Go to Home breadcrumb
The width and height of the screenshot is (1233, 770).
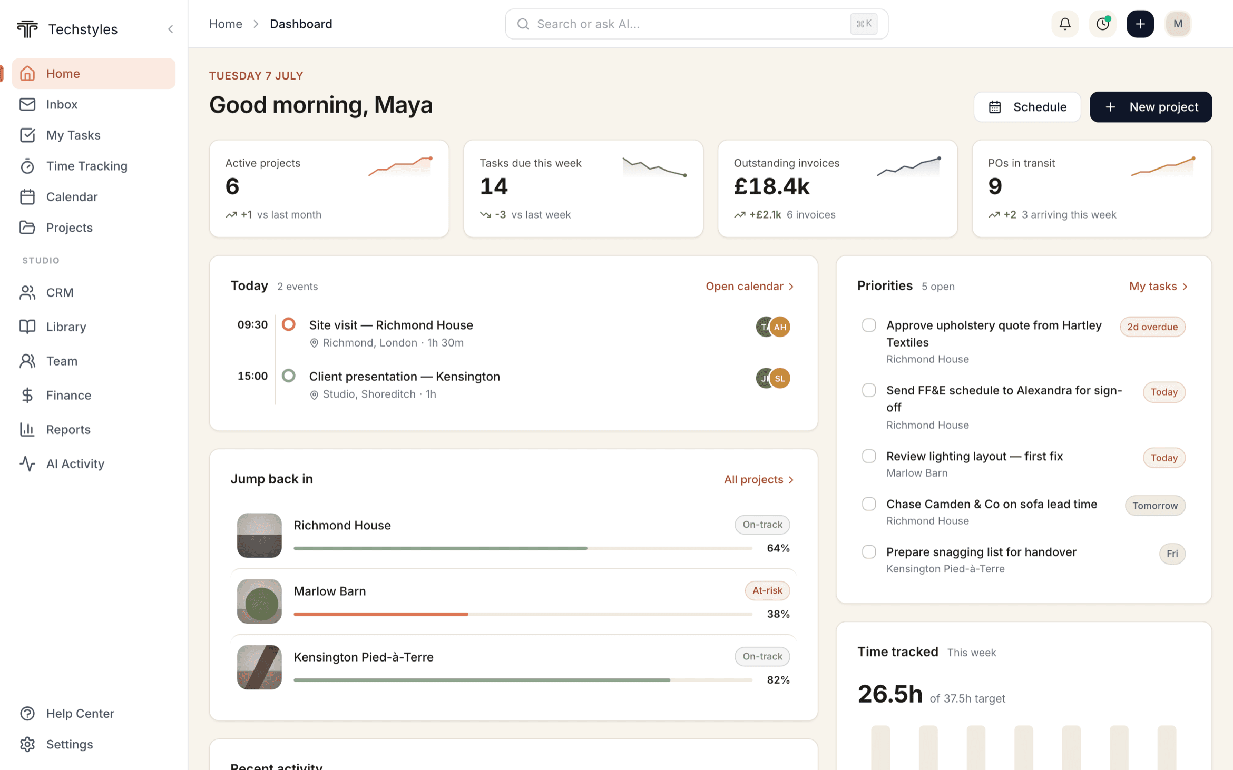[226, 24]
